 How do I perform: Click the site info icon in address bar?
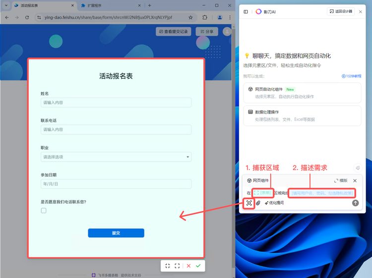(39, 17)
